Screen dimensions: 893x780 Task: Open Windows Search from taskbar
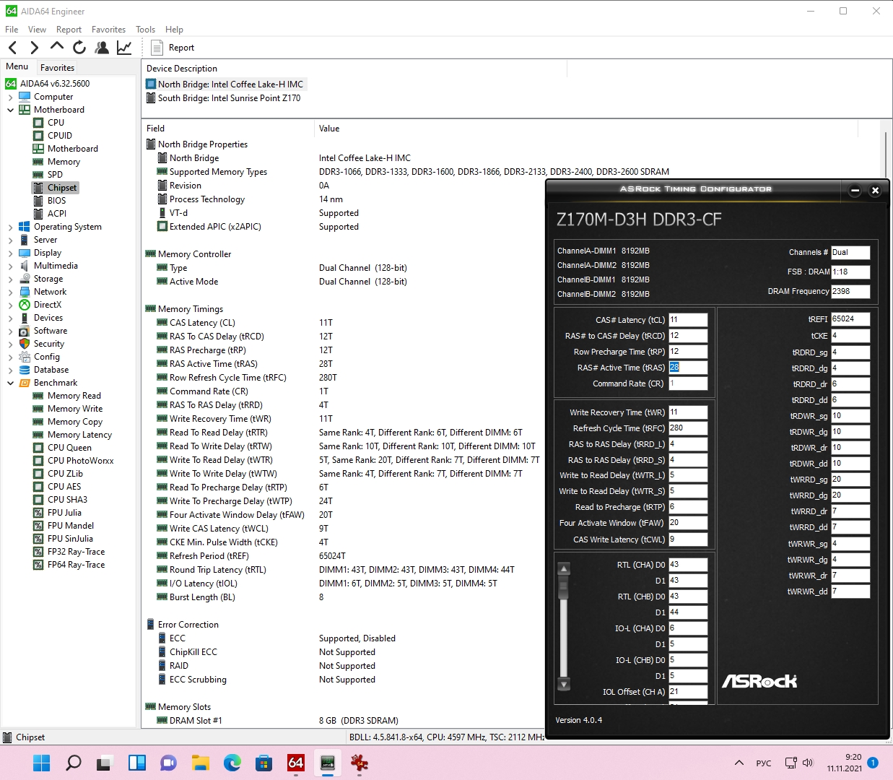point(74,763)
